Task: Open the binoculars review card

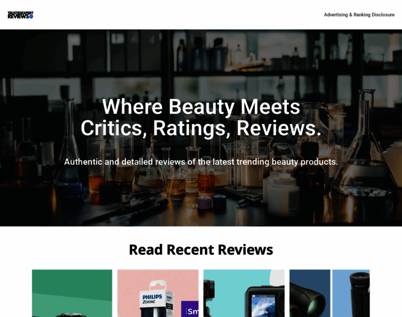Action: click(330, 293)
